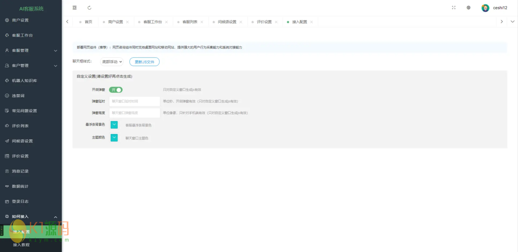Open the 聊天框样式 dropdown
This screenshot has height=252, width=518.
pos(112,62)
